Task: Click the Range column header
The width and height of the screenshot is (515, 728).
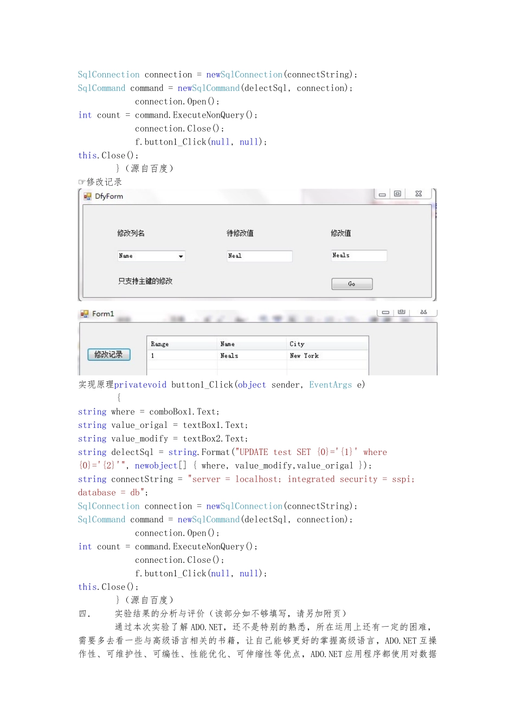Action: pyautogui.click(x=182, y=344)
